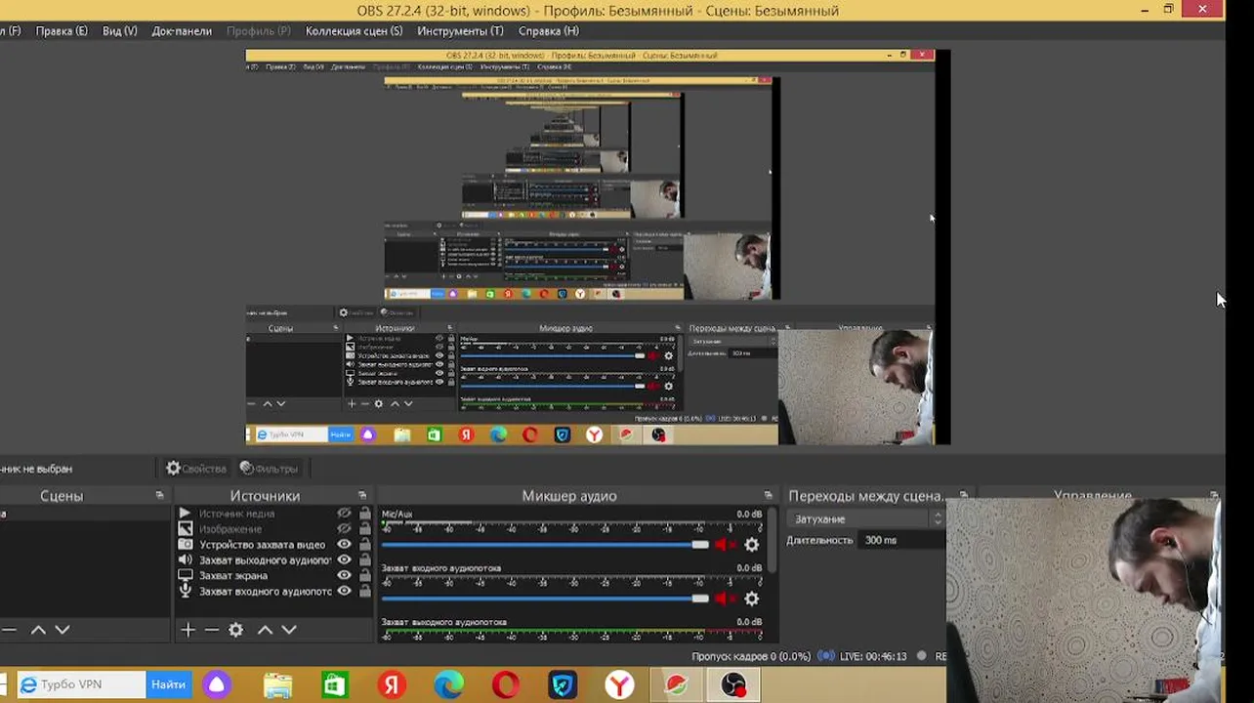The image size is (1254, 703).
Task: Remove selected source with the minus icon
Action: tap(212, 631)
